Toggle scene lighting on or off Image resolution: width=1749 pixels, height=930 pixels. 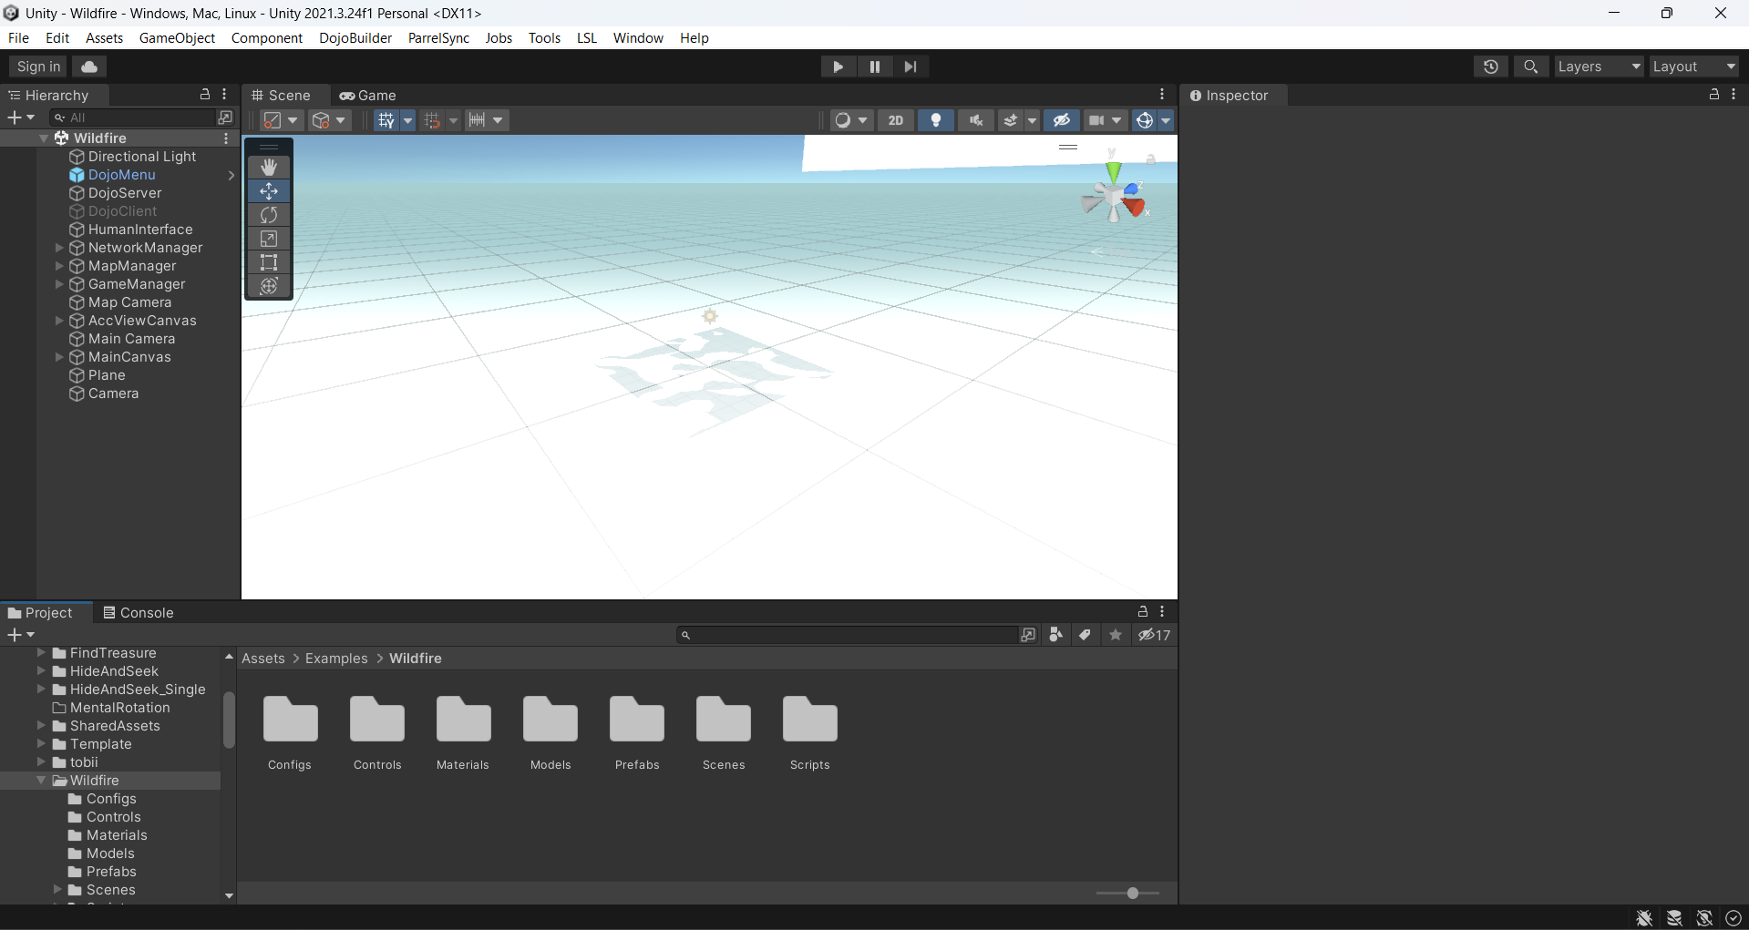936,120
